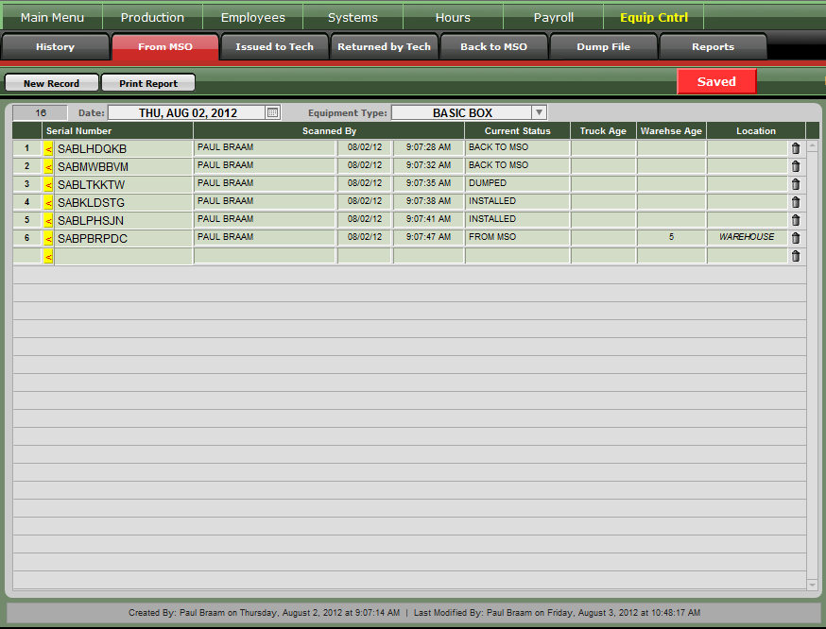
Task: Click the red Saved button
Action: tap(716, 81)
